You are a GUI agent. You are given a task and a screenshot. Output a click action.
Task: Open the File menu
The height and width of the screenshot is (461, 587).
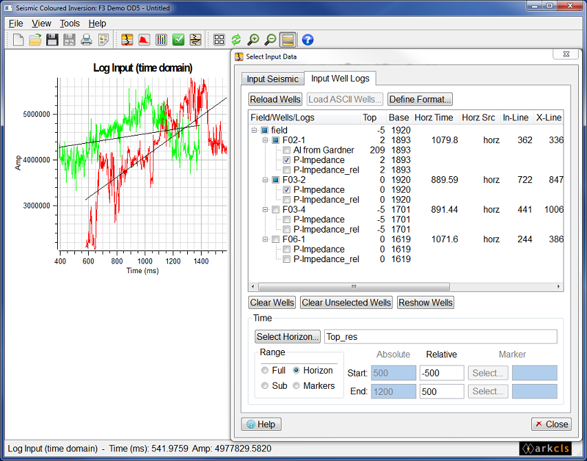tap(16, 23)
